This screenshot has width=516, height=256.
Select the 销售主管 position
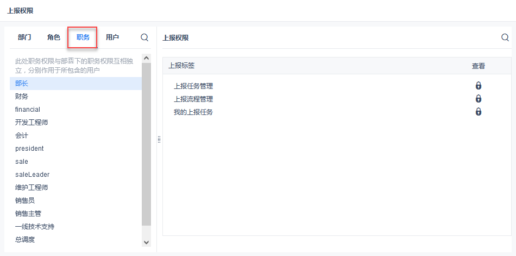point(75,214)
